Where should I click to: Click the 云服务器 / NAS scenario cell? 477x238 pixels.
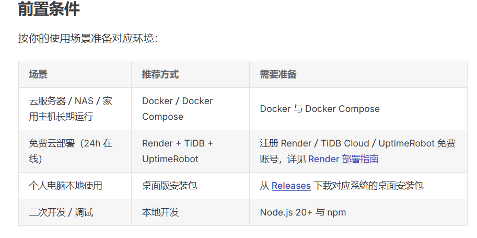75,109
